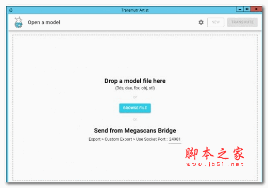
Task: Close the Transmutr Artist window
Action: coord(256,9)
